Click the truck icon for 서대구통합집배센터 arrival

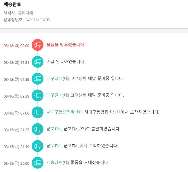[38, 113]
